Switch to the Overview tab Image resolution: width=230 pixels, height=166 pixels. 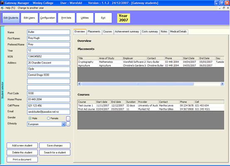80,32
